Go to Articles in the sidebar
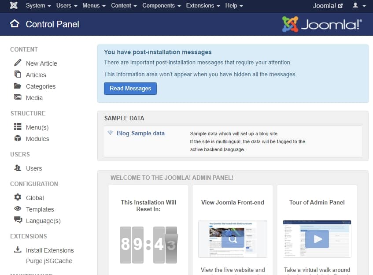This screenshot has width=373, height=275. [36, 75]
